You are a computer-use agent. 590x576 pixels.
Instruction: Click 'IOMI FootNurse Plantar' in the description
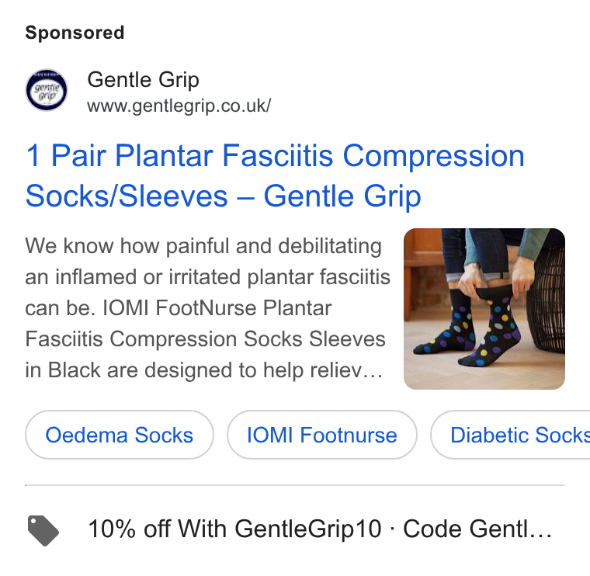pos(217,308)
